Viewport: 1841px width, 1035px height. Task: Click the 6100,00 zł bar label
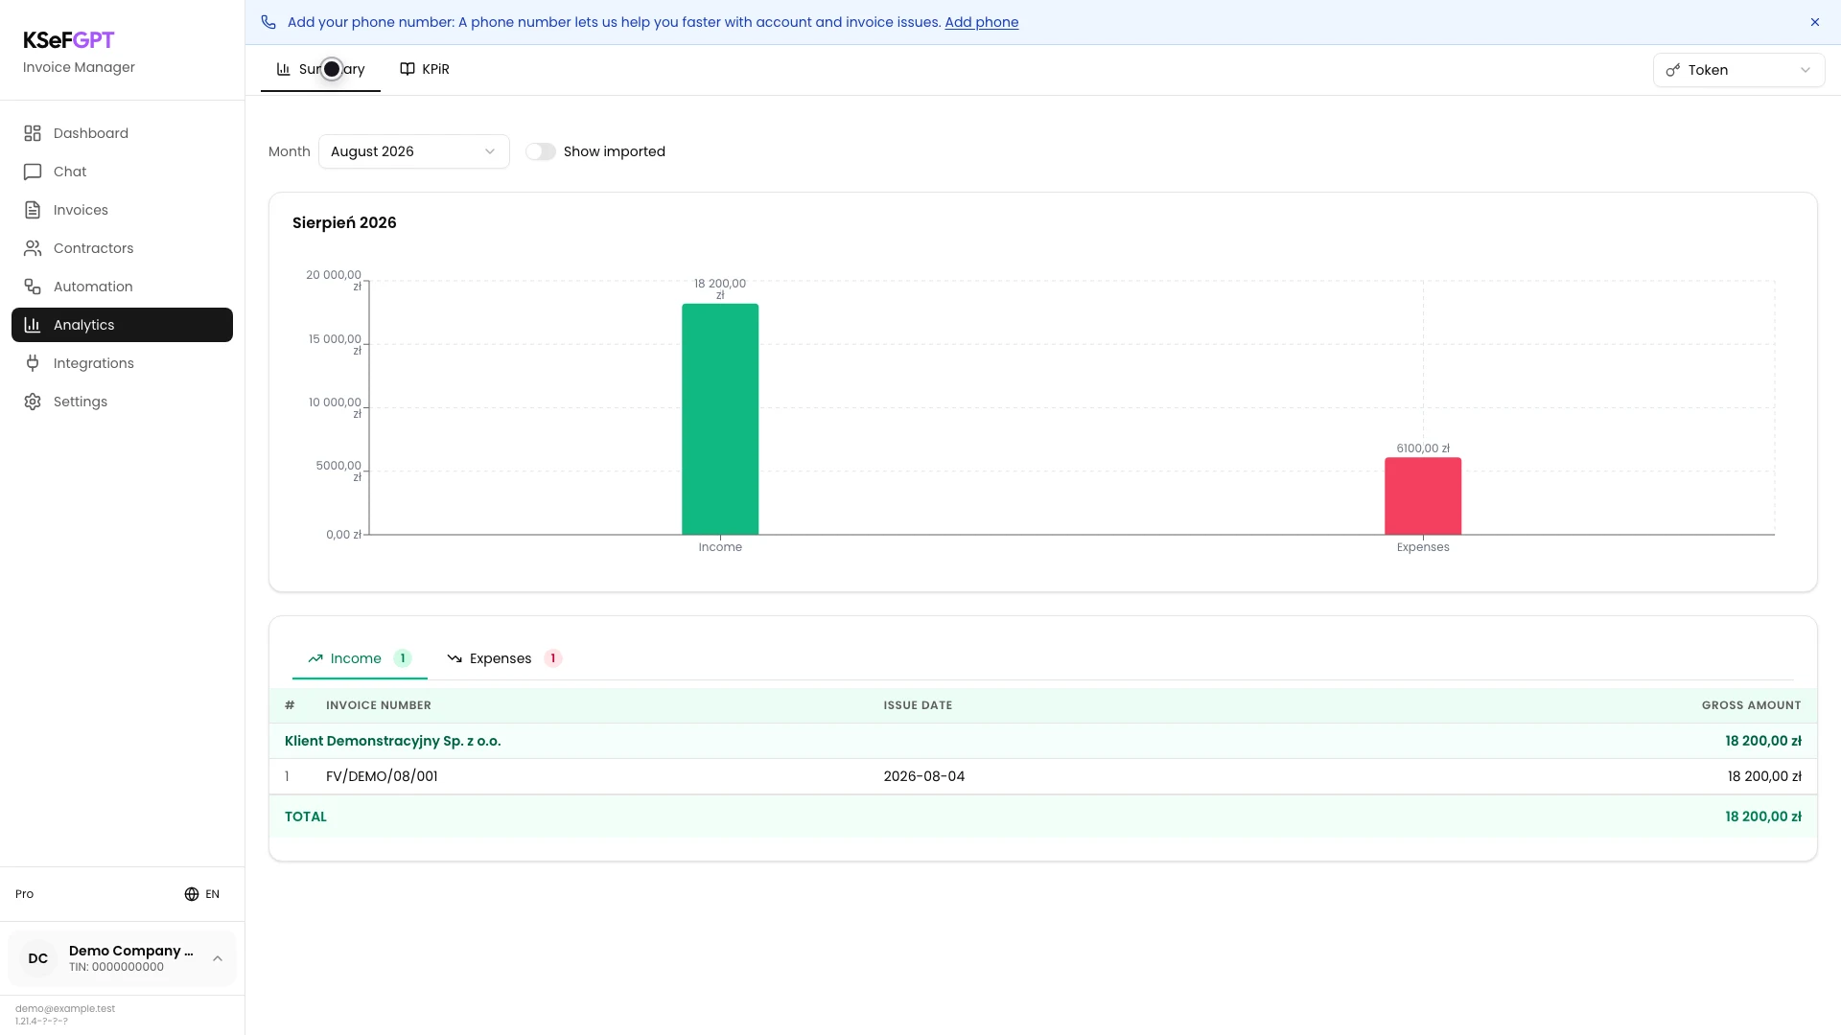(x=1423, y=448)
